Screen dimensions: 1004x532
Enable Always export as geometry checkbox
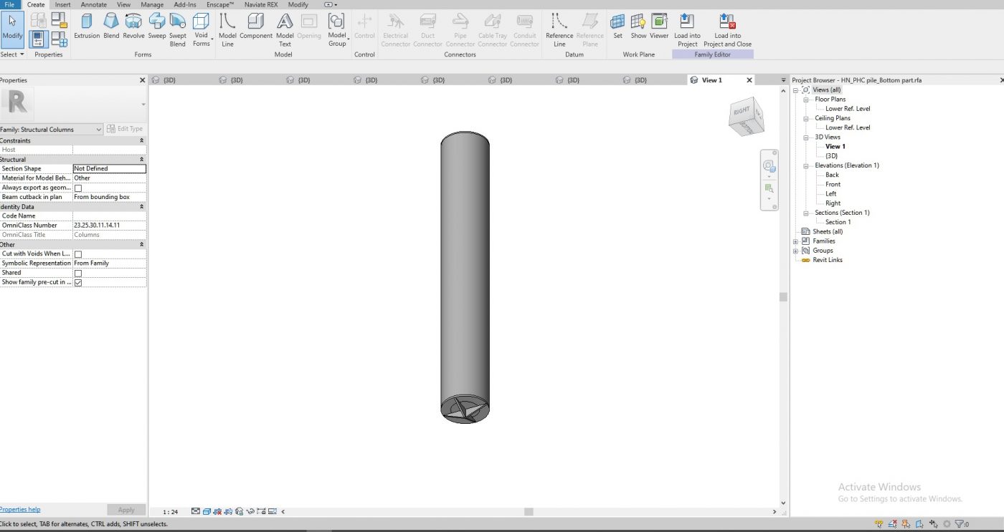coord(78,188)
